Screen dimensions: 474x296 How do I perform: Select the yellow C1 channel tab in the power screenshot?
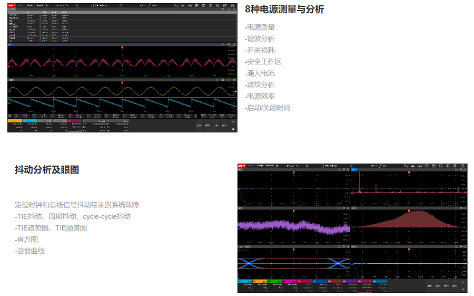[15, 121]
